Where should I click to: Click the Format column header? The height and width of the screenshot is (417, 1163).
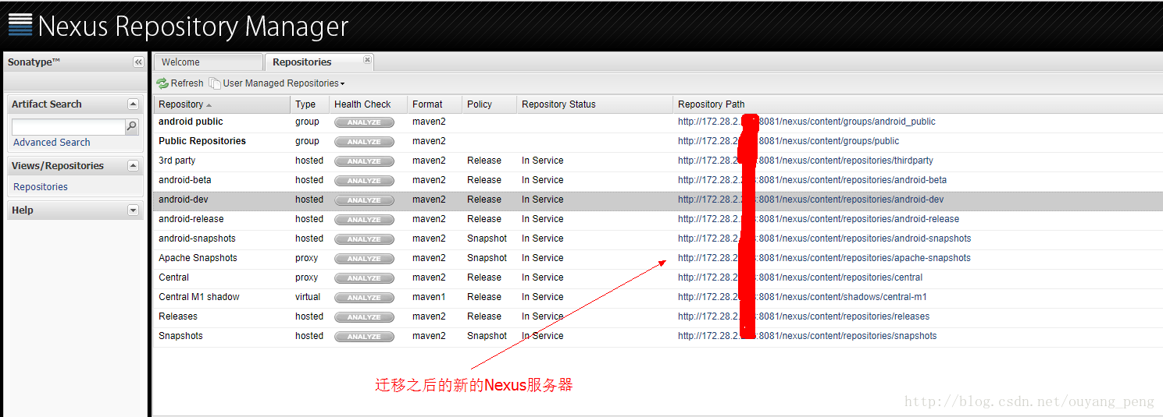pyautogui.click(x=434, y=104)
